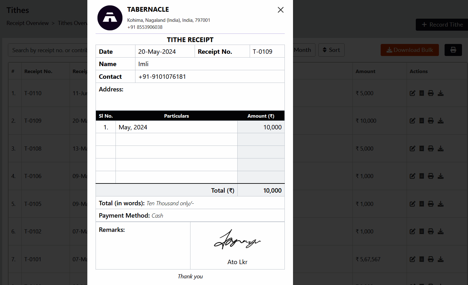Click the signature image above Ato Lkr
The width and height of the screenshot is (468, 285).
237,240
